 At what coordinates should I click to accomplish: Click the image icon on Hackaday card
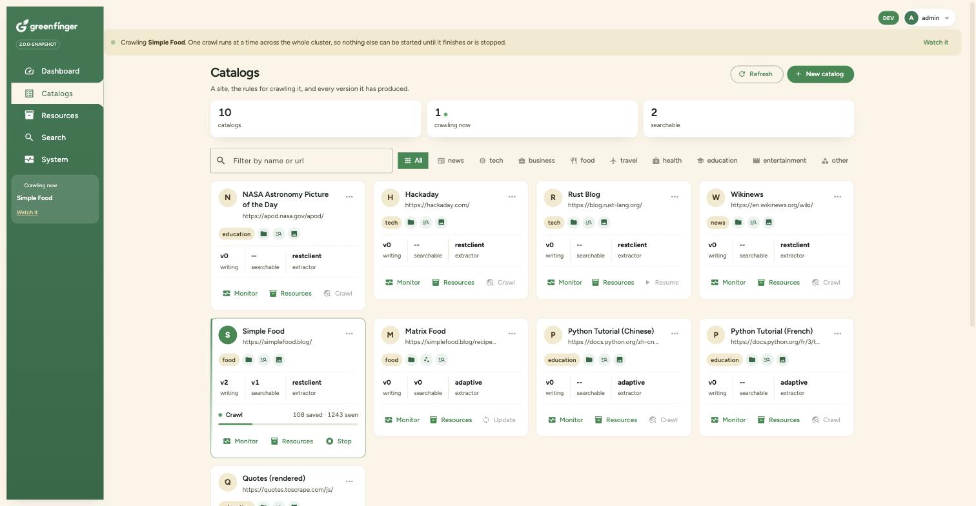pos(442,223)
